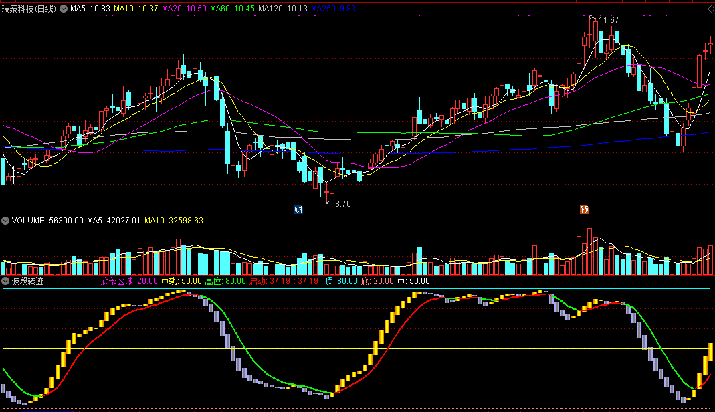Click the 预 earnings forecast marker
715x412 pixels.
pos(584,209)
